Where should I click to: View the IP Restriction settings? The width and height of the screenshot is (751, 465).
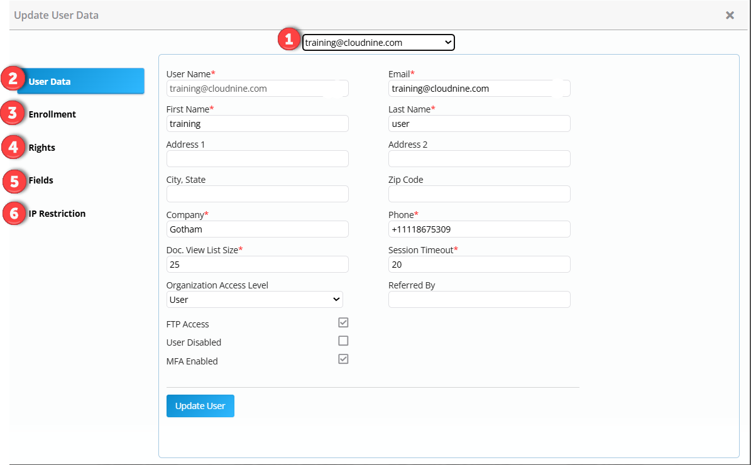click(57, 213)
